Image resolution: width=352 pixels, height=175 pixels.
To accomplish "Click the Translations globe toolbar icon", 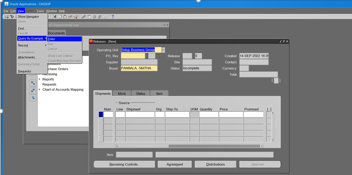I will pos(94,16).
